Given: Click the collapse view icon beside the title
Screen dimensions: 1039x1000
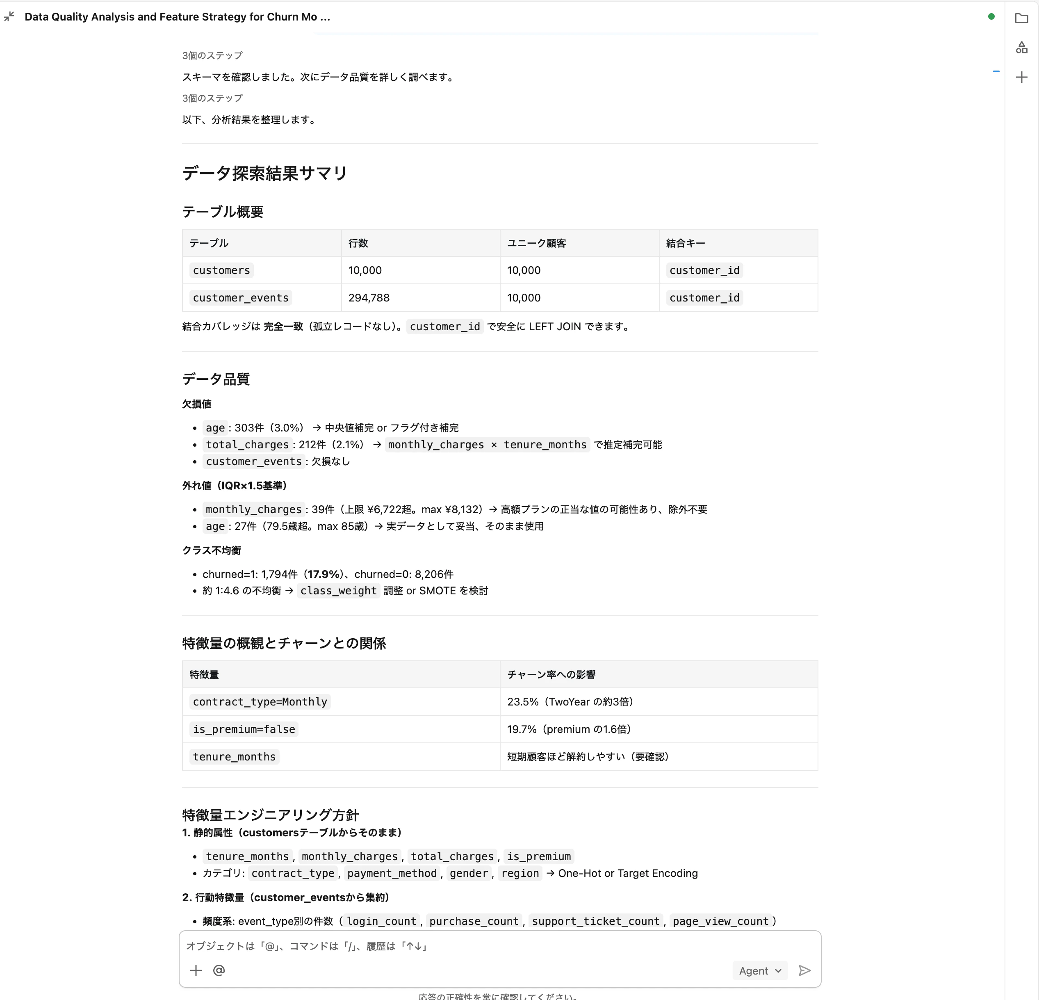Looking at the screenshot, I should 9,16.
